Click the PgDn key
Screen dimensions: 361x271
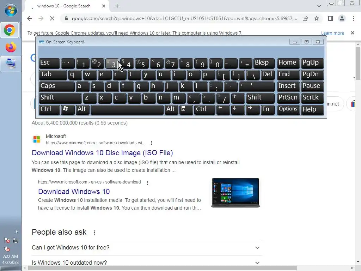point(312,75)
